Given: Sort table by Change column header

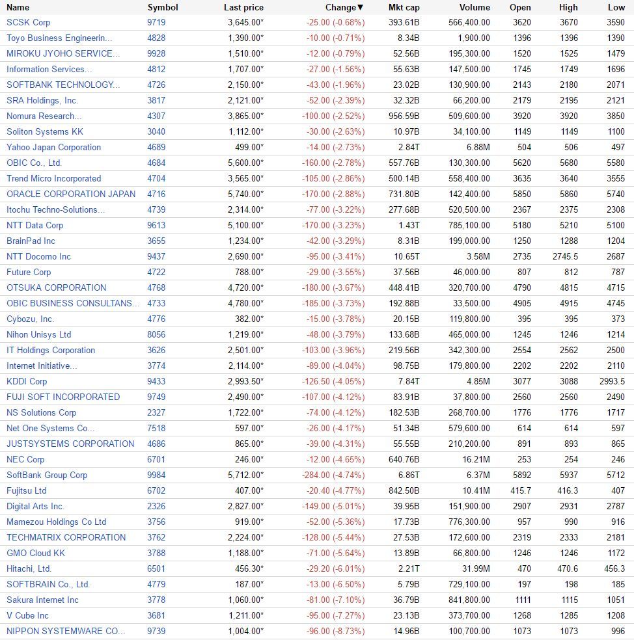Looking at the screenshot, I should (x=344, y=7).
